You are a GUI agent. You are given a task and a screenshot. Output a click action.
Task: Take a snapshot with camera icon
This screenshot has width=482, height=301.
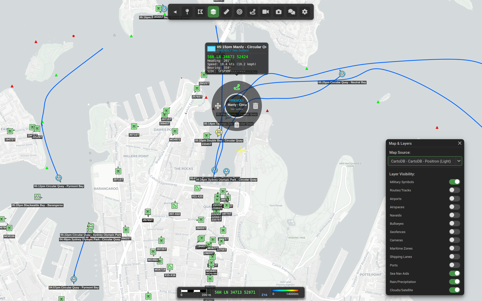tap(279, 12)
